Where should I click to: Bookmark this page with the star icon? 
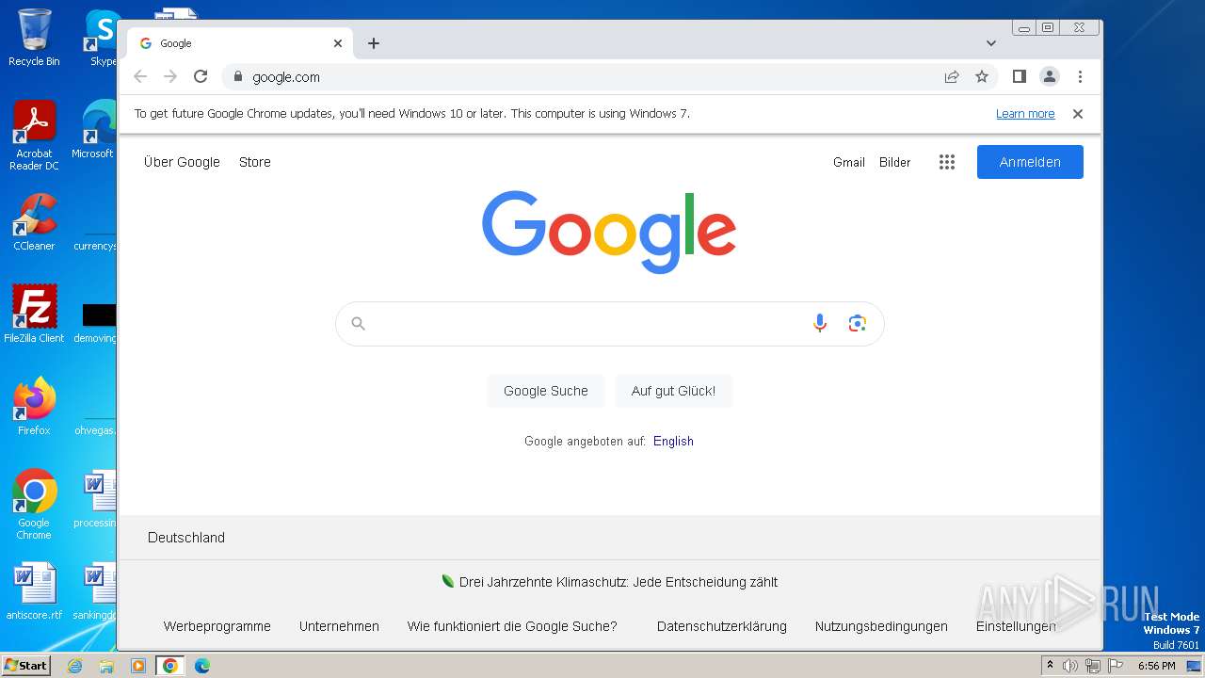pyautogui.click(x=982, y=76)
